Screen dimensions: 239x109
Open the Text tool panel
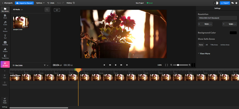pos(5,37)
